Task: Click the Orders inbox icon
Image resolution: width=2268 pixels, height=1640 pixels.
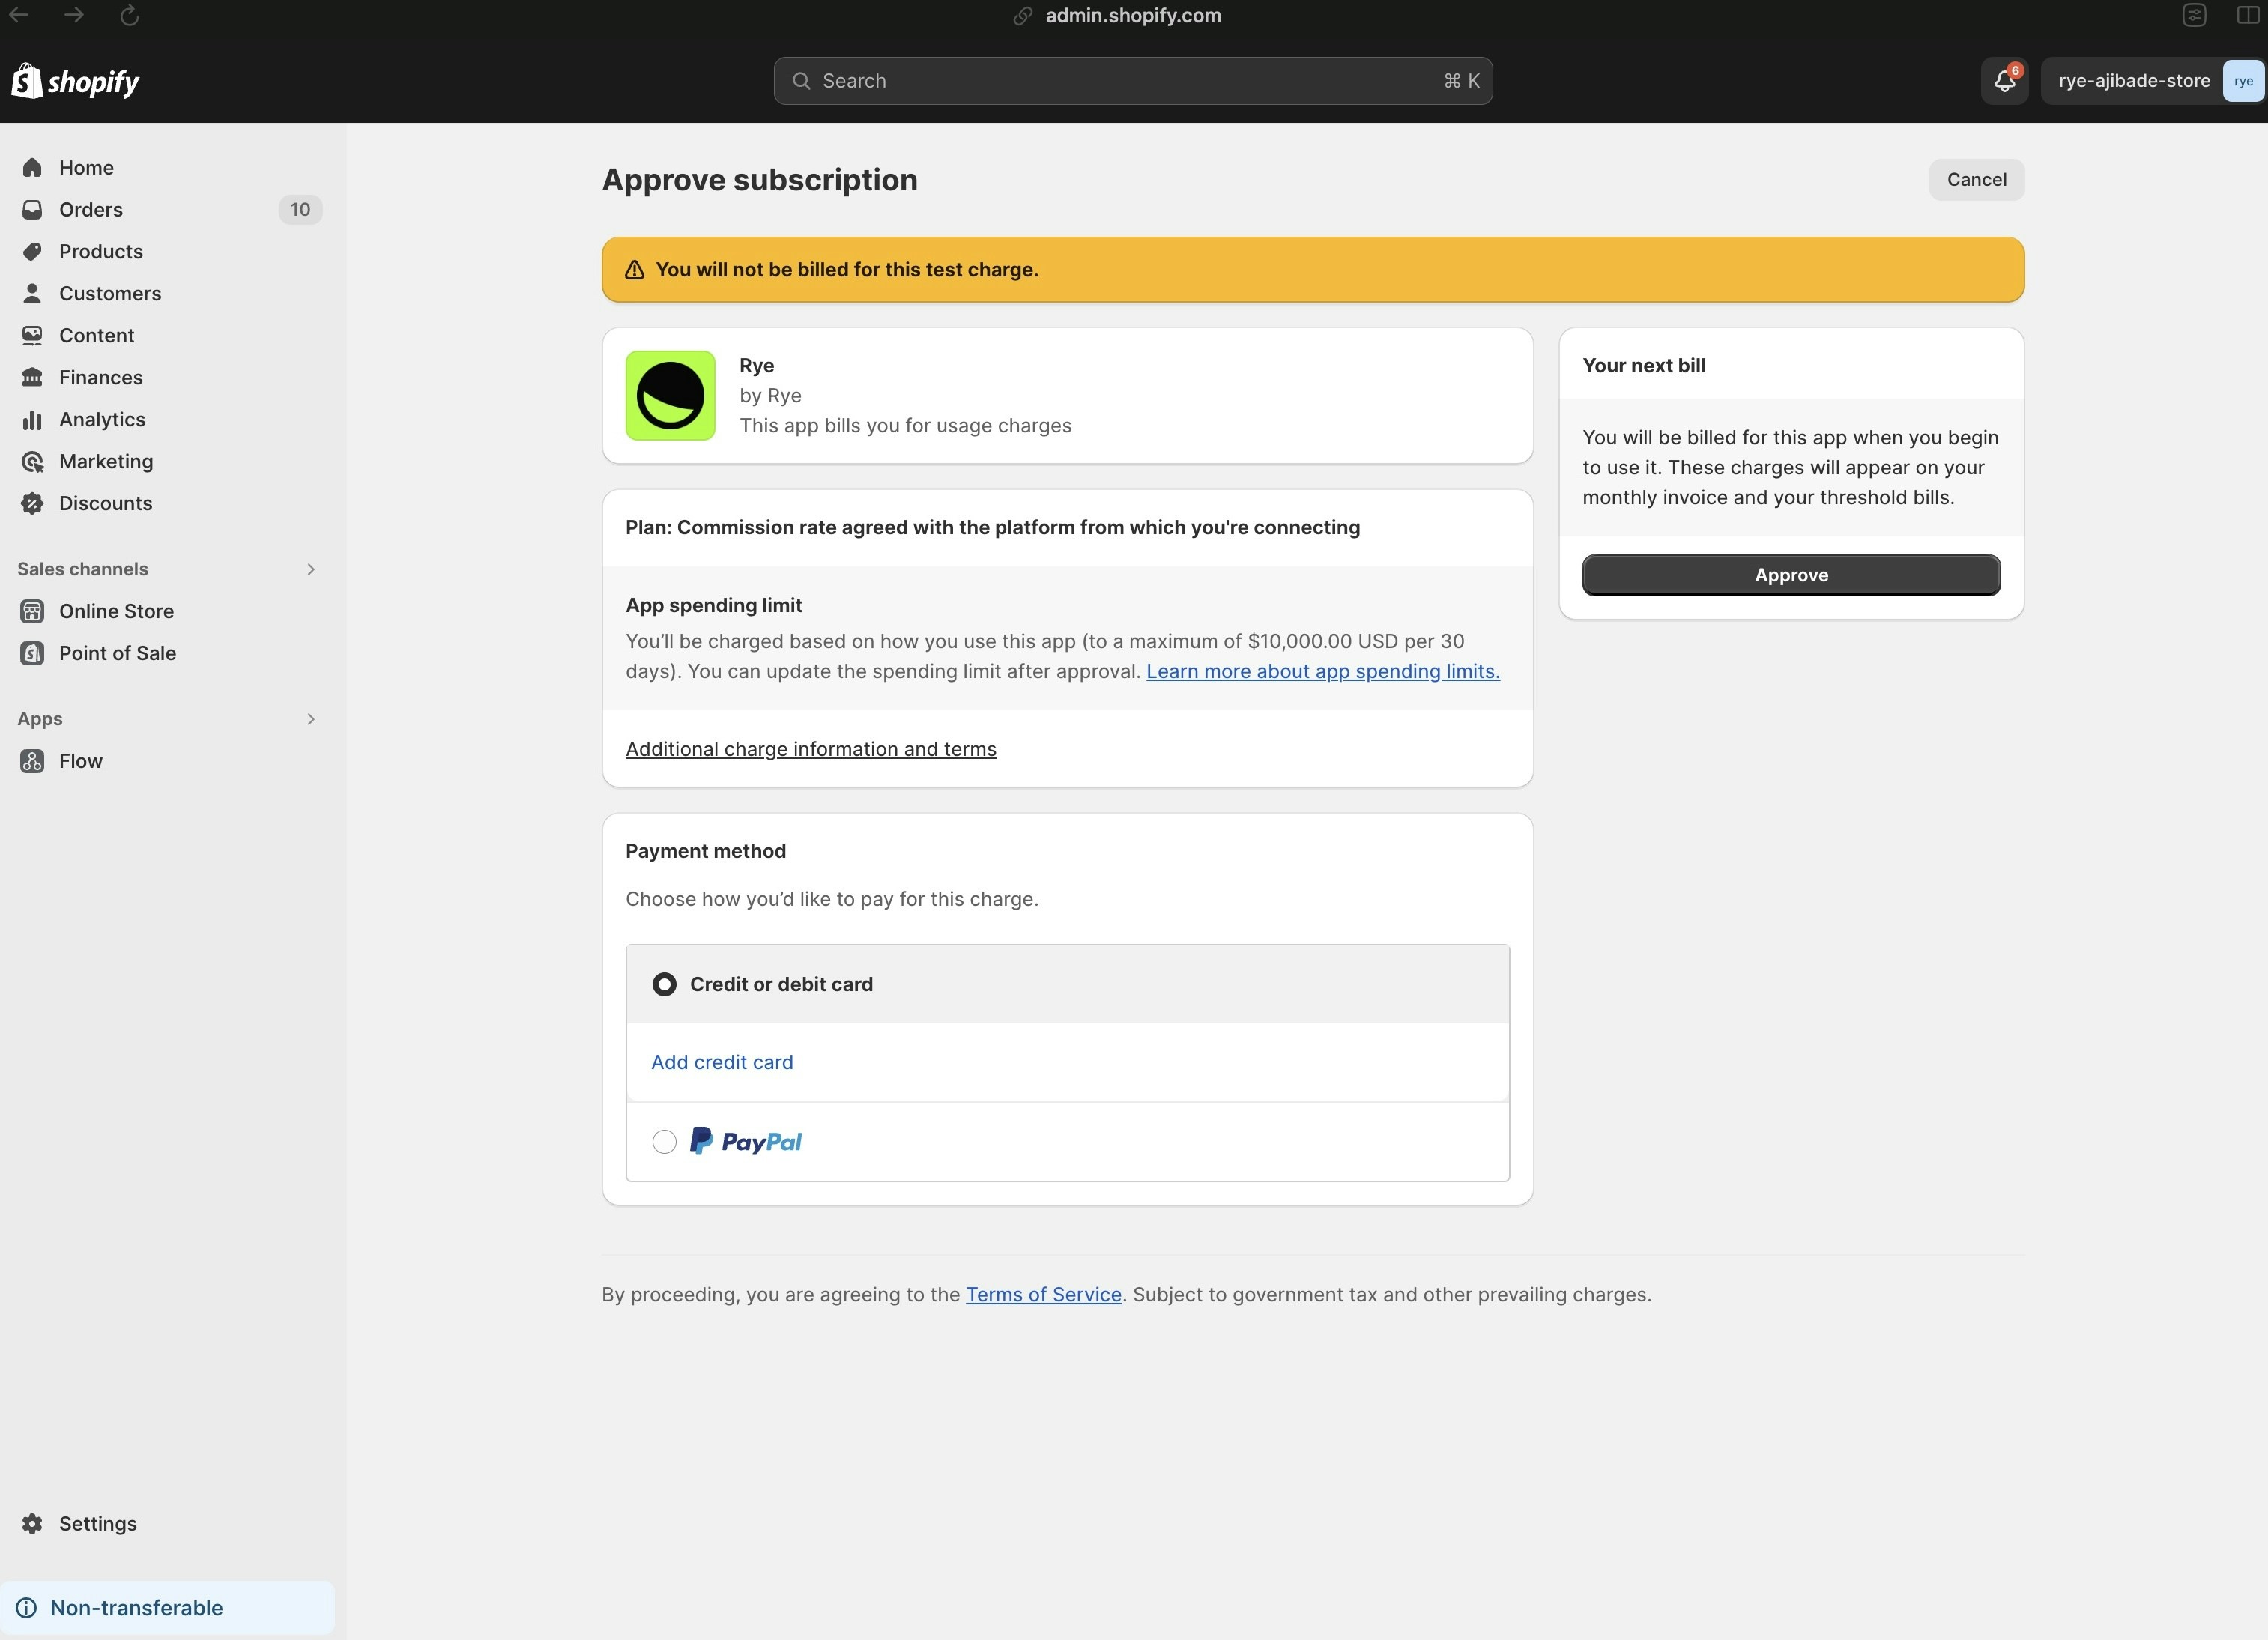Action: click(x=32, y=209)
